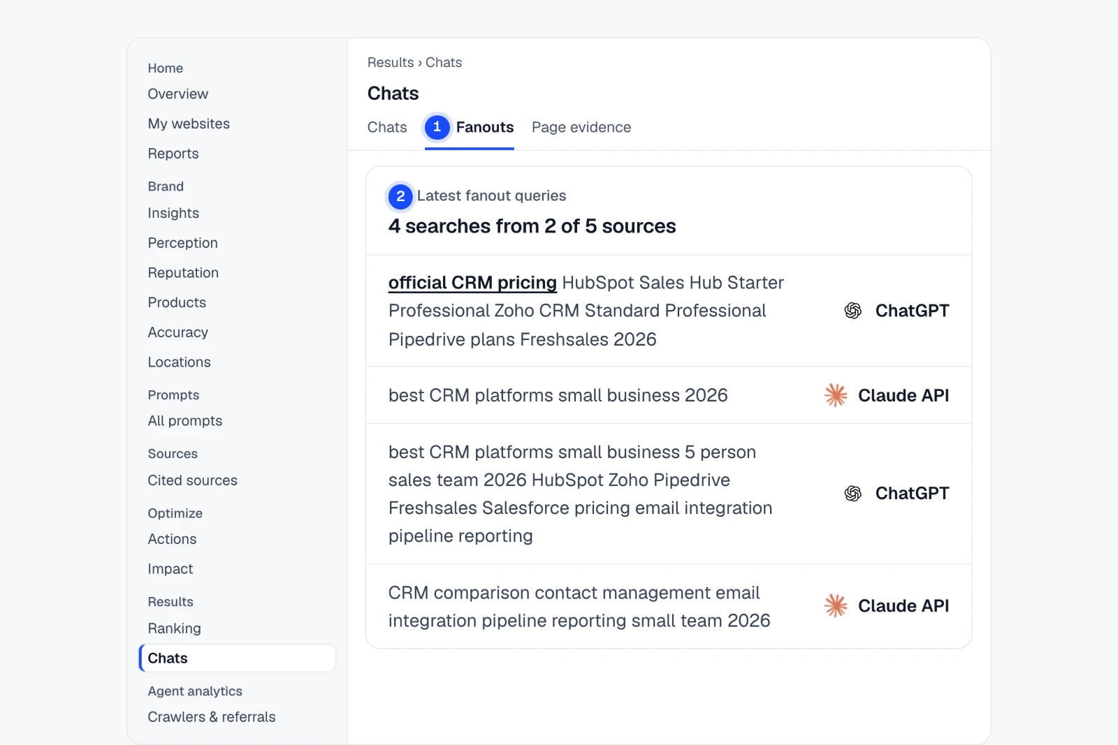Open Perception in the sidebar
Screen dimensions: 1118x745
coord(182,243)
